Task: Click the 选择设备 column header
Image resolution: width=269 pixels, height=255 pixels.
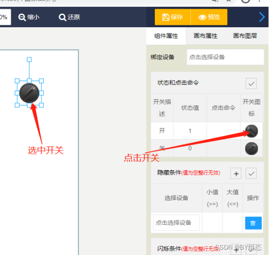Action: click(176, 198)
